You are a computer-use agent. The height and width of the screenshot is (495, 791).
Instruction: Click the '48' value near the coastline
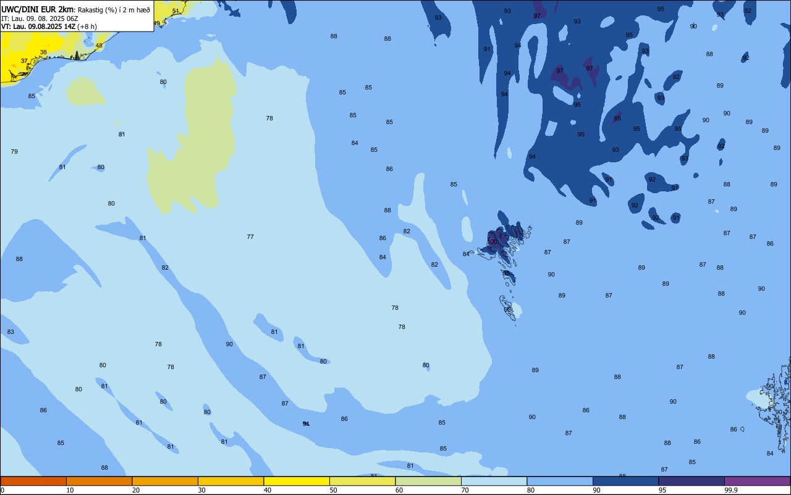[x=99, y=46]
